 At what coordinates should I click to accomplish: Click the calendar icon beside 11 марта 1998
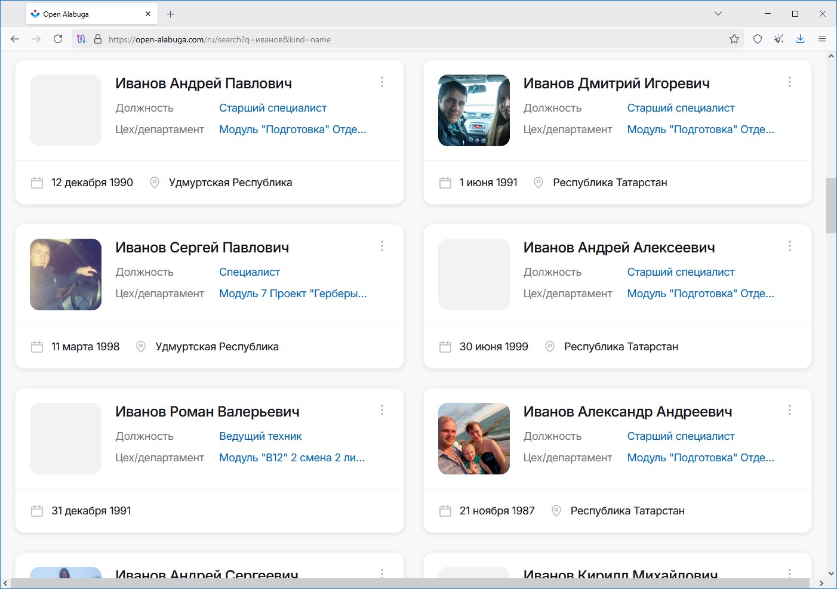[x=37, y=347]
